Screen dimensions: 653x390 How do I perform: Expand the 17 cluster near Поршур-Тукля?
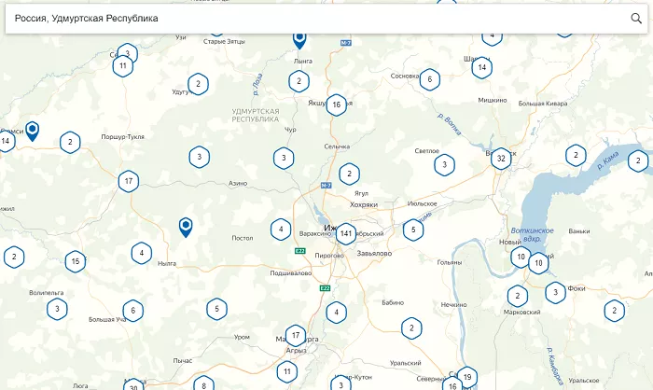(x=129, y=181)
